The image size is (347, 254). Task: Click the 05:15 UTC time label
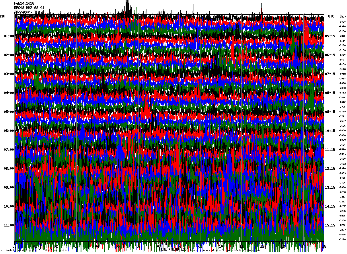point(330,36)
